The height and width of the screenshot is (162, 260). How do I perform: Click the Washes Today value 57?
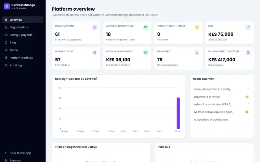click(58, 60)
